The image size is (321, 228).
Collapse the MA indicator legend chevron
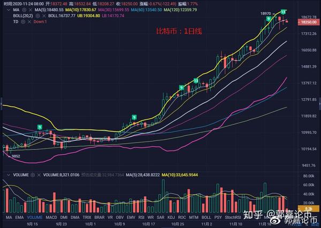tap(9, 10)
